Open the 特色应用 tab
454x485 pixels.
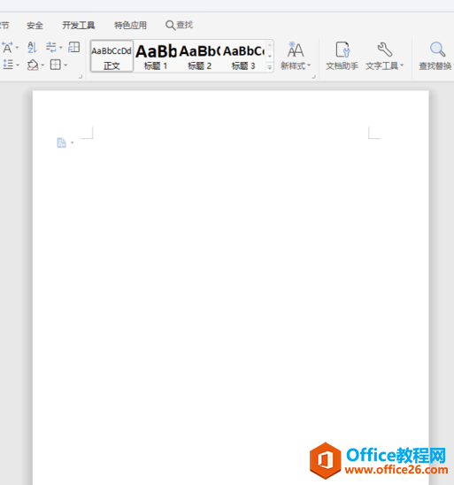(130, 25)
